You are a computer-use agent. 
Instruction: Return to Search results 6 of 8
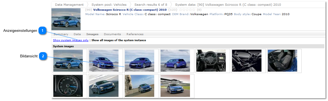pos(151,5)
